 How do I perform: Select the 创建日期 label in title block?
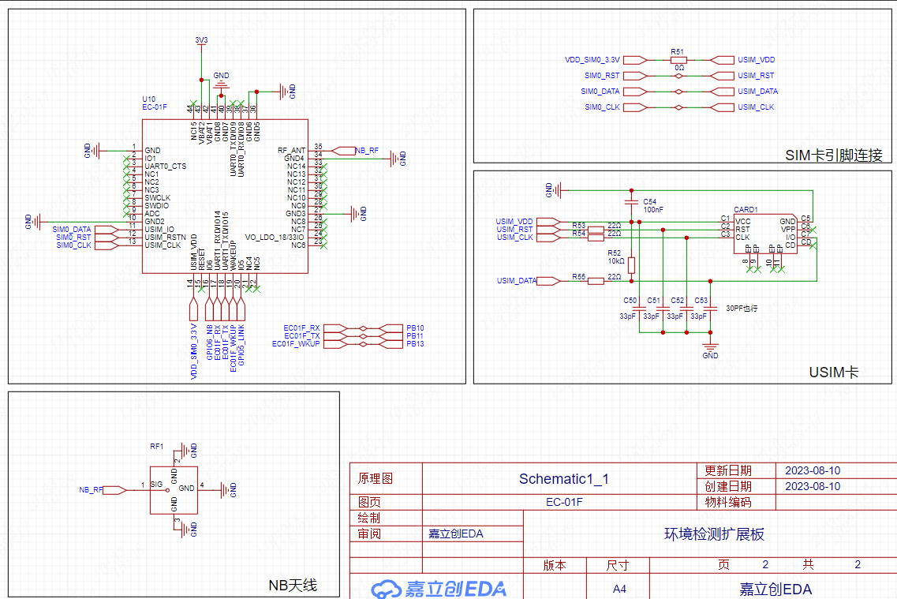(x=727, y=486)
